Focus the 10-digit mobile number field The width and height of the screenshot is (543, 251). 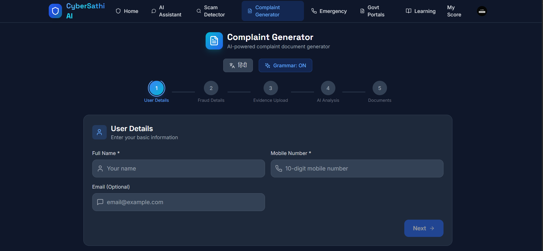[x=357, y=168]
